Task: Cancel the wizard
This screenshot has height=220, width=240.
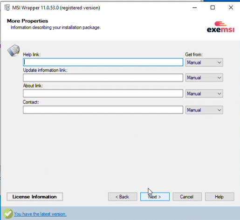Action: [187, 197]
